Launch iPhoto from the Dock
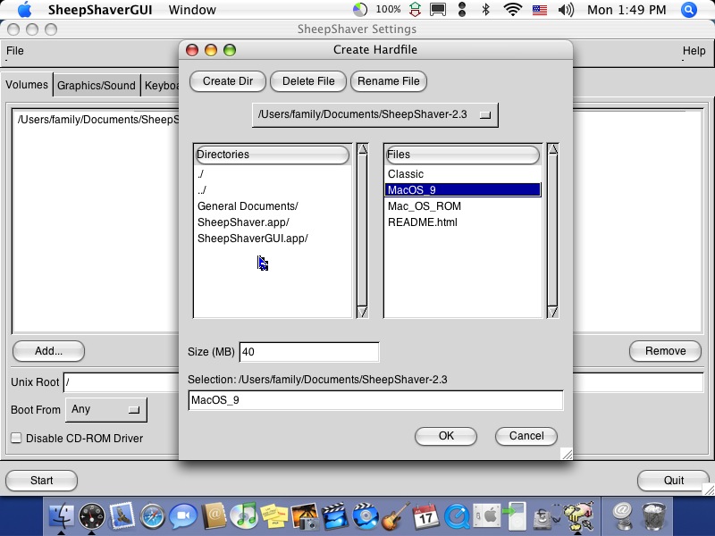The width and height of the screenshot is (715, 536). tap(305, 516)
